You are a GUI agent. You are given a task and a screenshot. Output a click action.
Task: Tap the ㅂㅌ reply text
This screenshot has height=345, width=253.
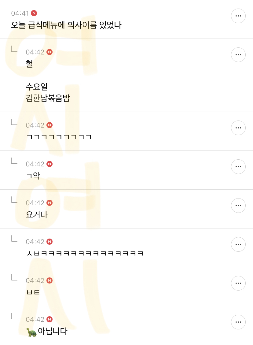(x=33, y=292)
